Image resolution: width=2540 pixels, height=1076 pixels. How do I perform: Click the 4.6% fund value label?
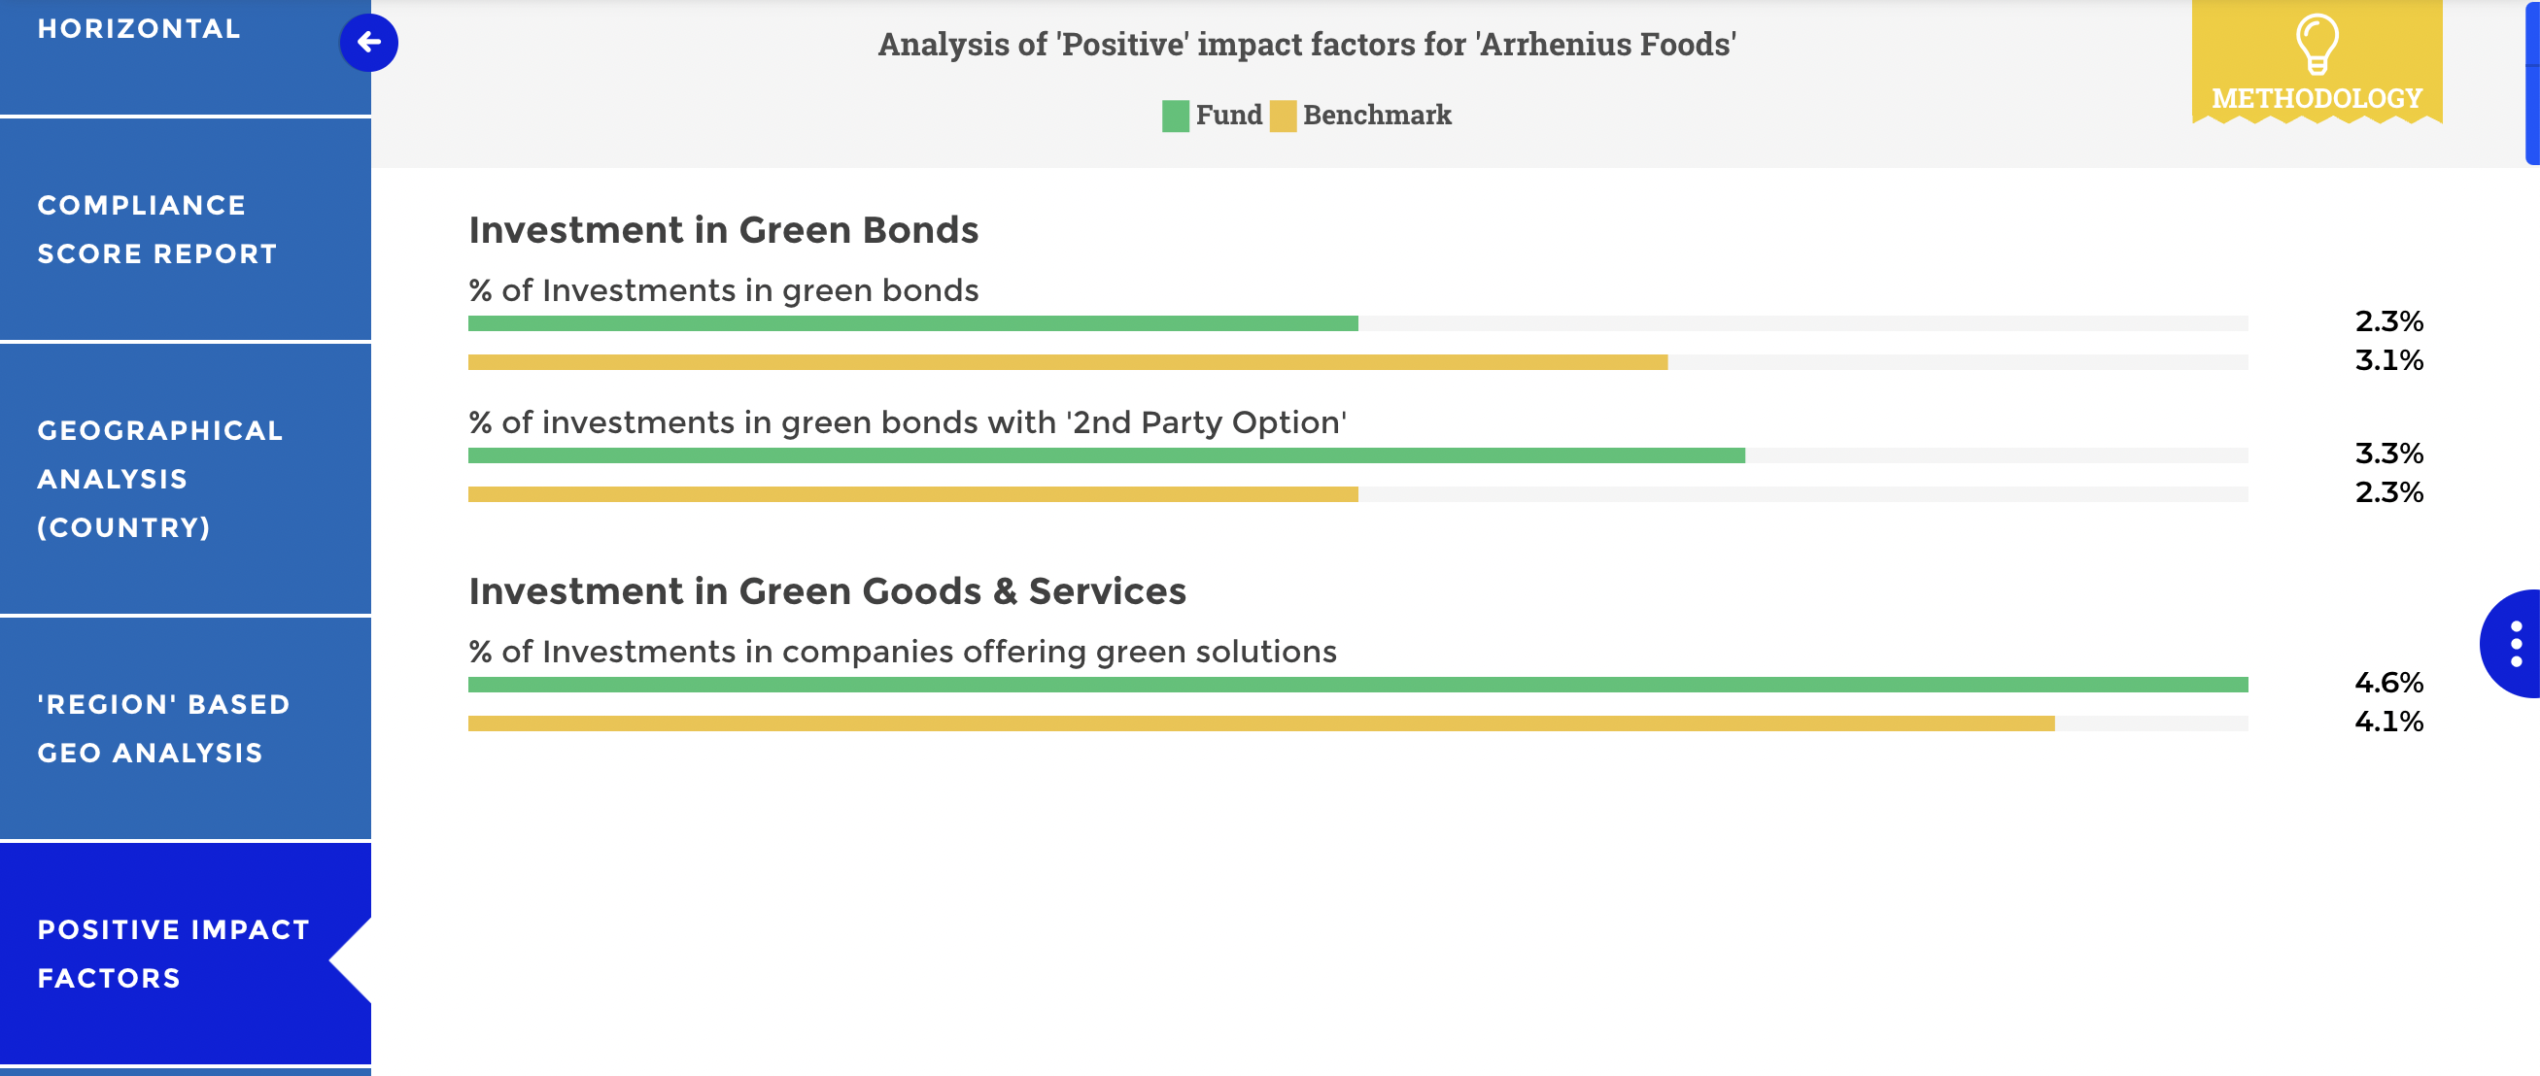coord(2388,683)
